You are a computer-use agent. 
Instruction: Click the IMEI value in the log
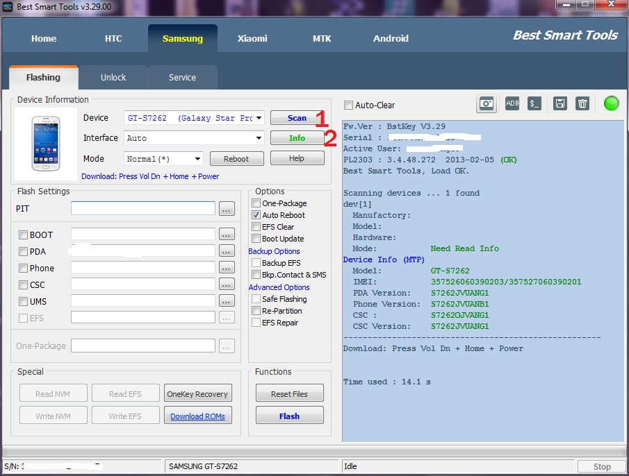pos(506,282)
